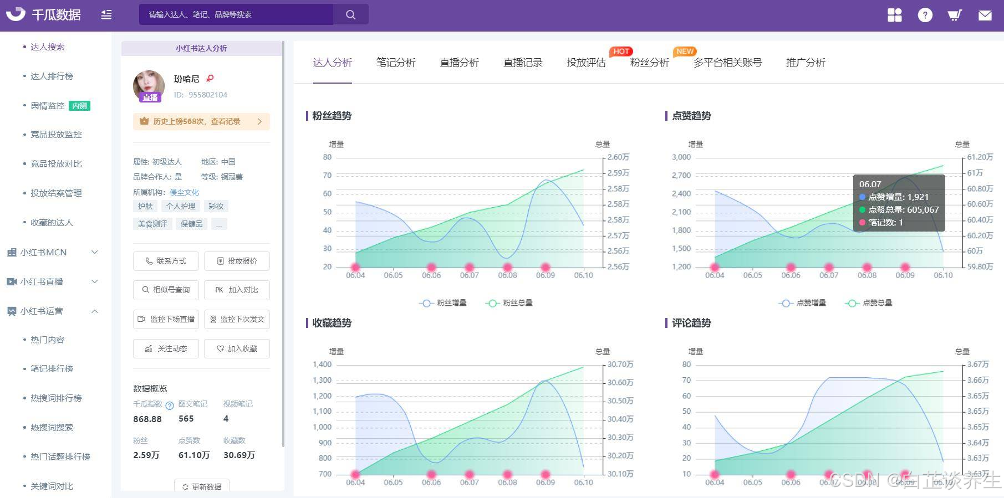
Task: Click the crown icon on 历史上榜 banner
Action: coord(144,121)
